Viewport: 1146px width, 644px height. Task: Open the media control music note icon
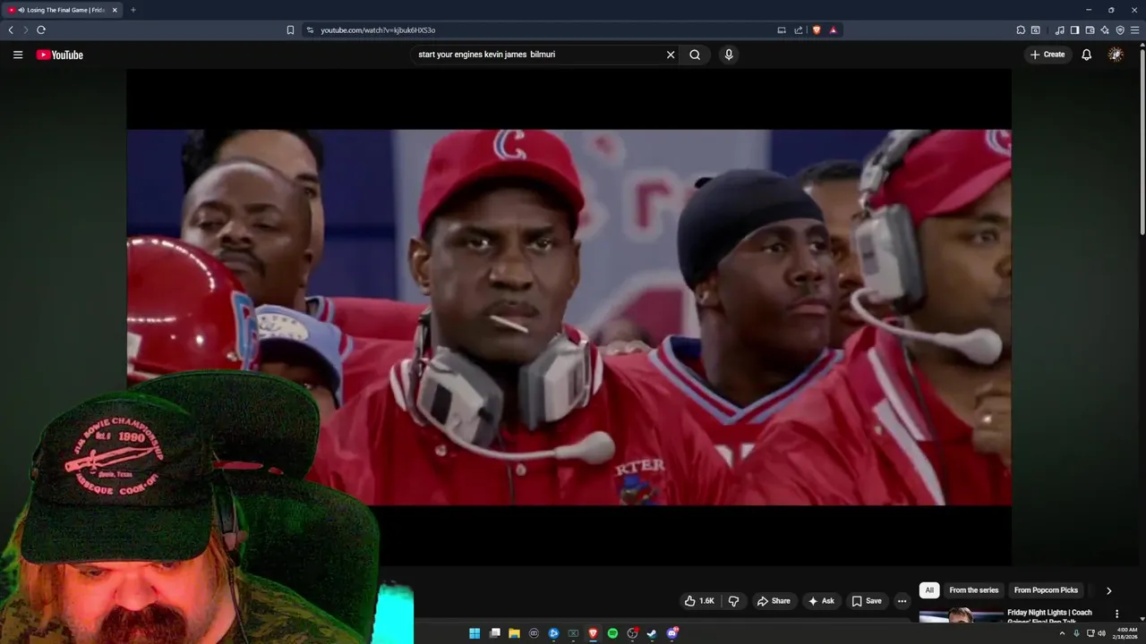click(1060, 30)
